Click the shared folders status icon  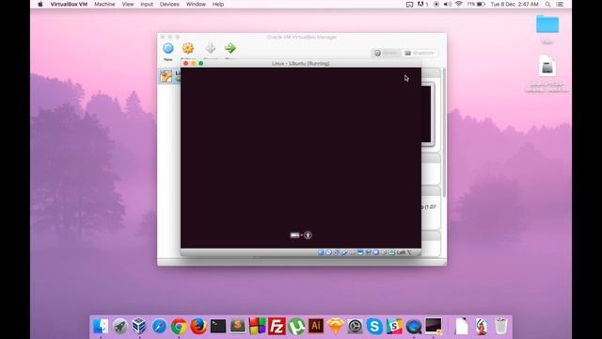352,252
